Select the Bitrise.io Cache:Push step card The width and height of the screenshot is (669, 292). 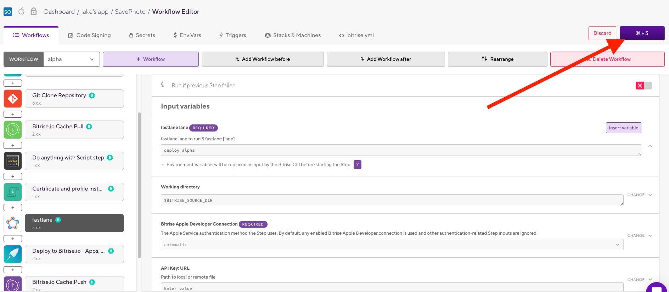(x=74, y=284)
